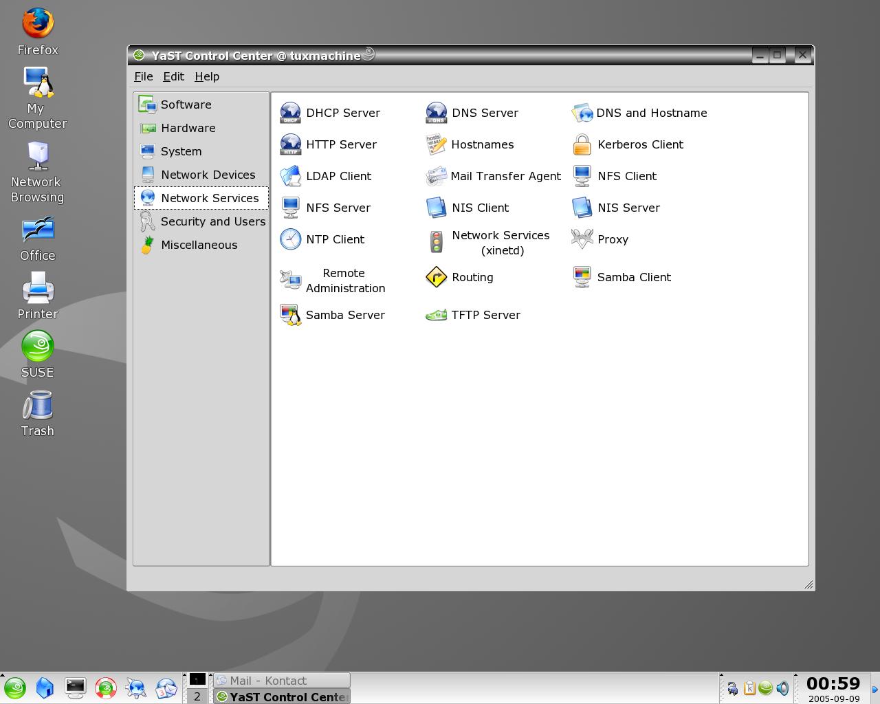Open the Hostnames module icon
The width and height of the screenshot is (880, 704).
click(x=437, y=144)
